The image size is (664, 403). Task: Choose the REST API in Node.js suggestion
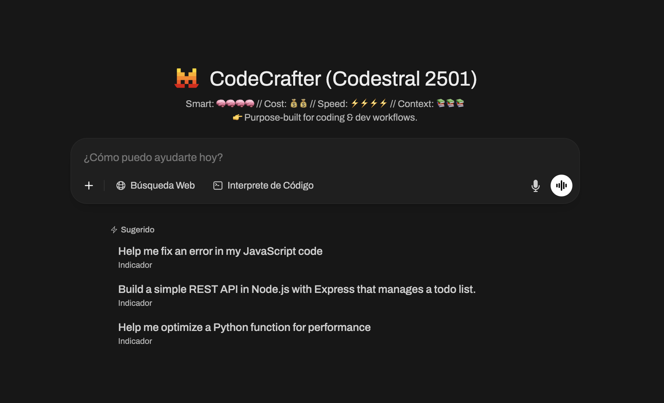click(x=297, y=289)
